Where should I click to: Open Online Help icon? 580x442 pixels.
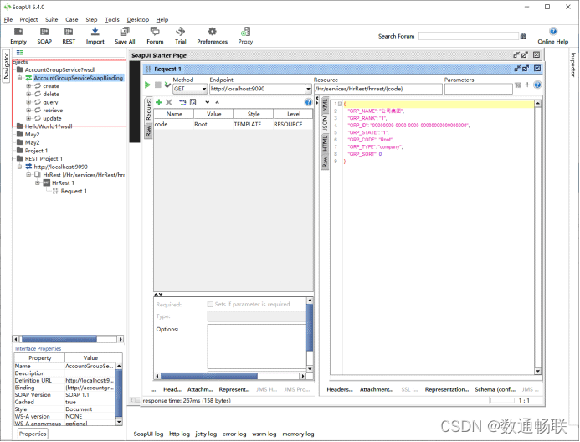tap(552, 32)
